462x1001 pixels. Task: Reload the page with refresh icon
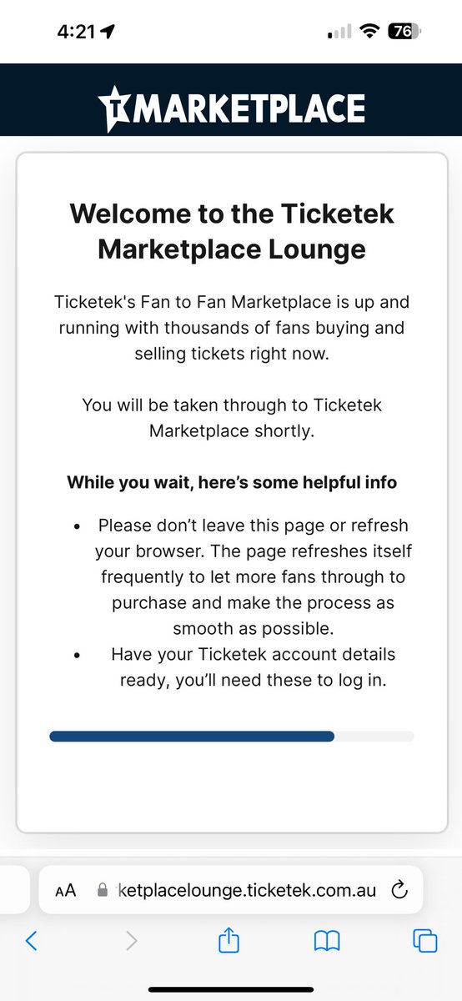399,890
